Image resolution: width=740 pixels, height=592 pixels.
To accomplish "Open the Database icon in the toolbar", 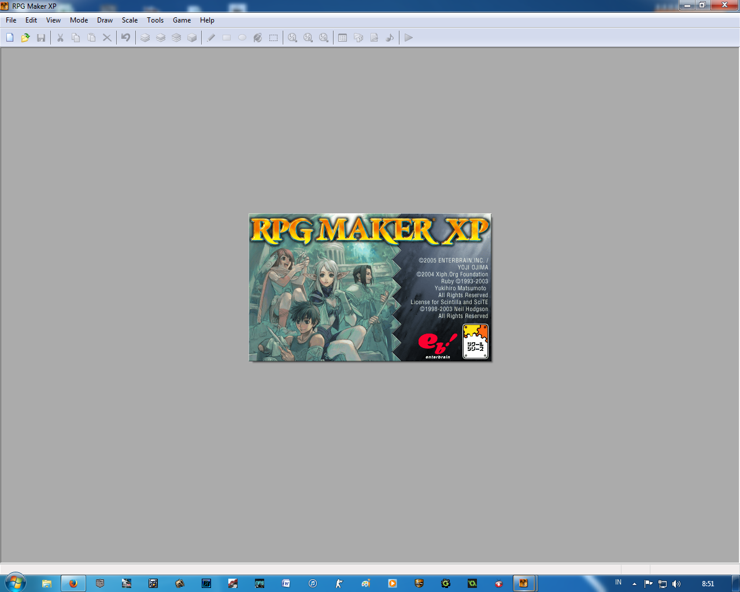I will click(x=343, y=38).
